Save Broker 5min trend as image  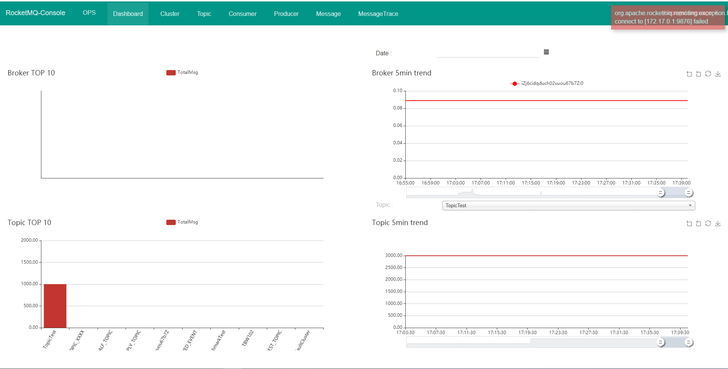pos(718,74)
